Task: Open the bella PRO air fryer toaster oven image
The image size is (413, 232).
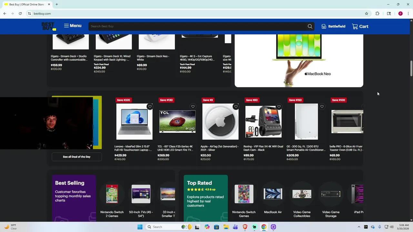Action: pos(347,121)
